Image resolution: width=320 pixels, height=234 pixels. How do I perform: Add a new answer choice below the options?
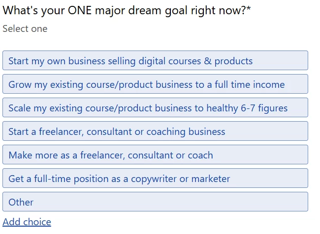pos(27,222)
